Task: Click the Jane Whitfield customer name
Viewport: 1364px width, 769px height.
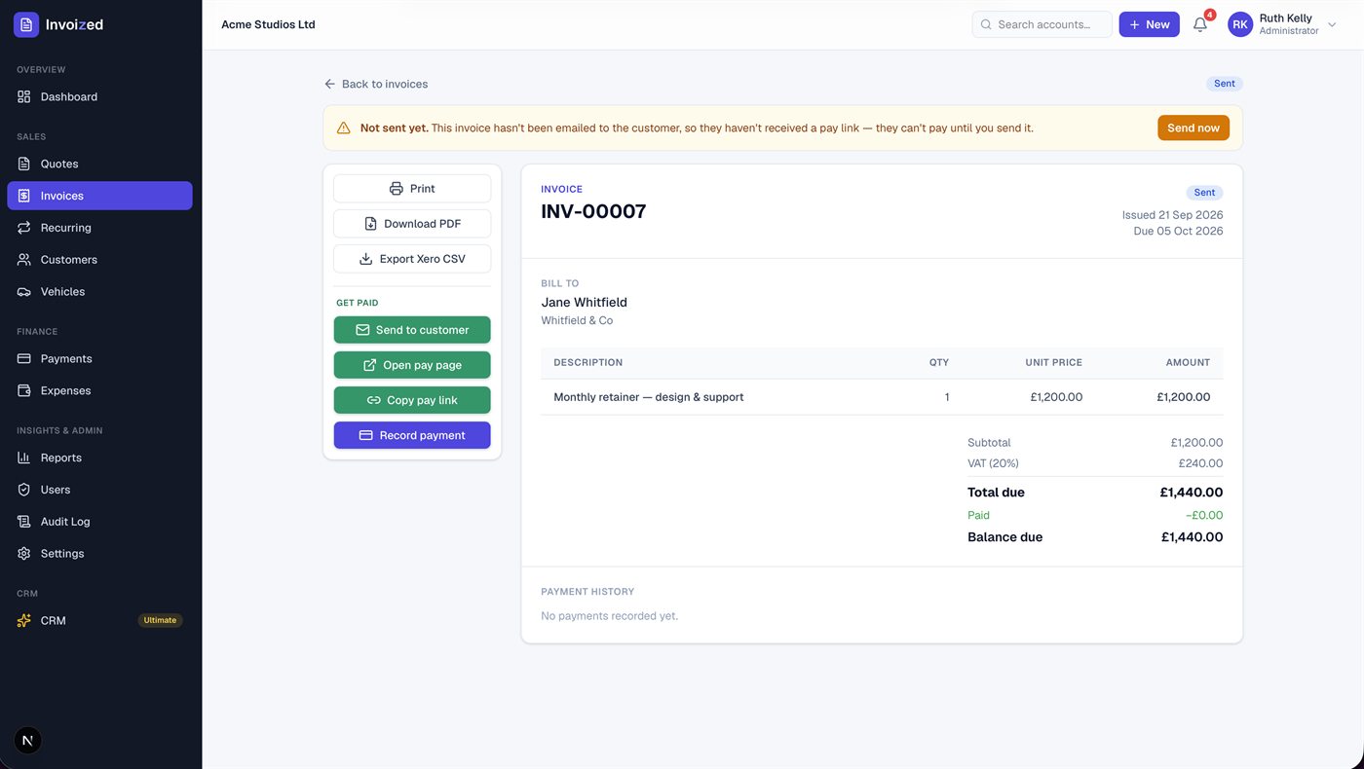Action: point(585,302)
